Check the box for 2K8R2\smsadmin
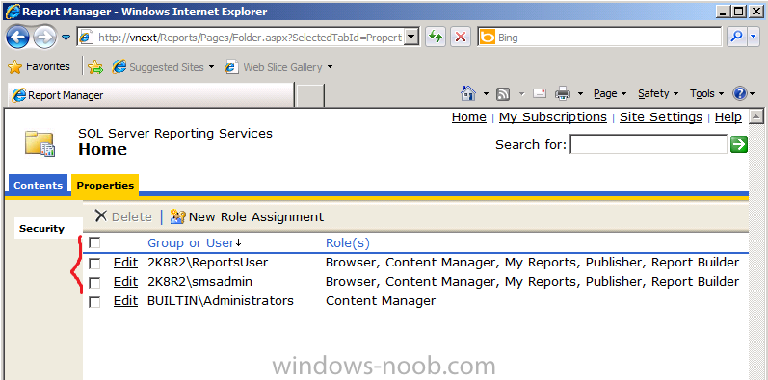The width and height of the screenshot is (768, 380). 94,283
